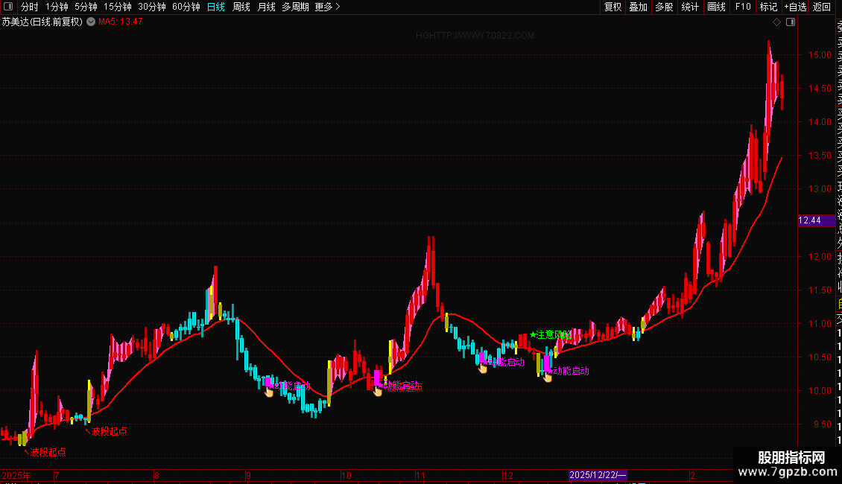Select the 日线 daily chart tab

pyautogui.click(x=216, y=7)
